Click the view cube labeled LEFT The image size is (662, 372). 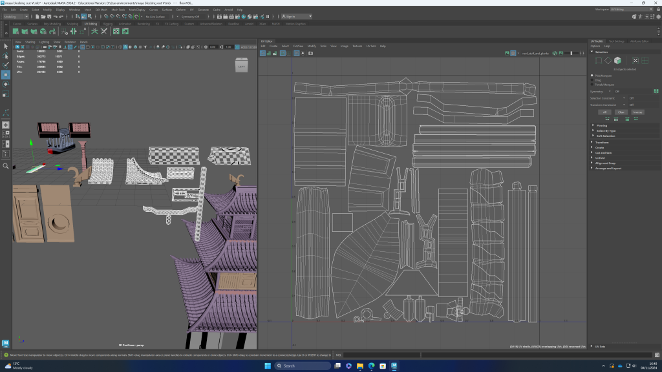(x=241, y=66)
